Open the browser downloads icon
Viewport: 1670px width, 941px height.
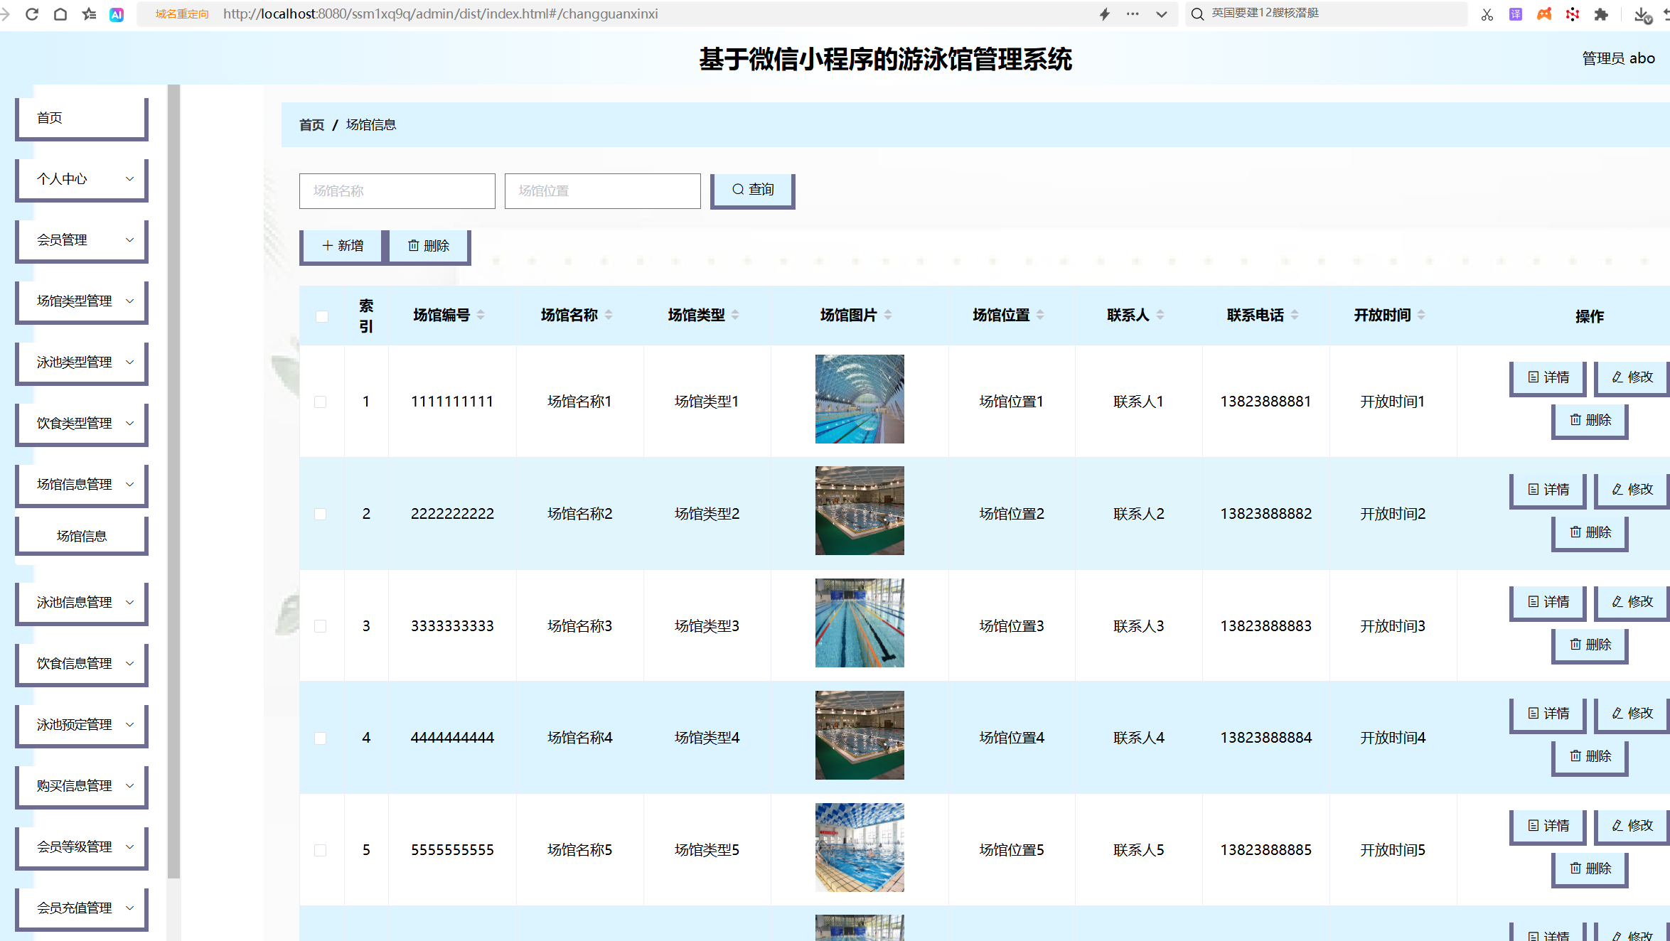(1641, 14)
